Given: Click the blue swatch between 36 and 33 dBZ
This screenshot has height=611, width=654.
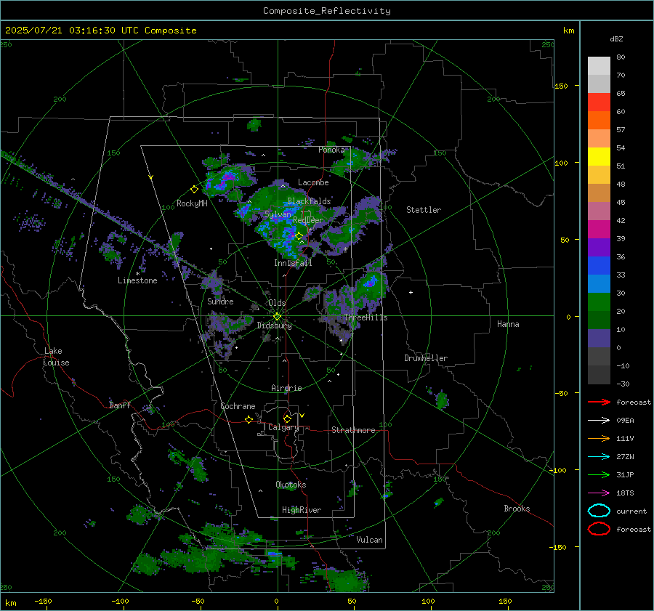Looking at the screenshot, I should pos(599,266).
